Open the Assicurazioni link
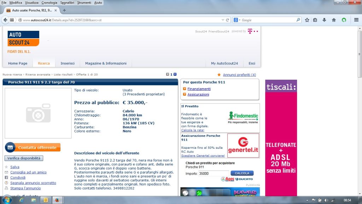 [198, 94]
